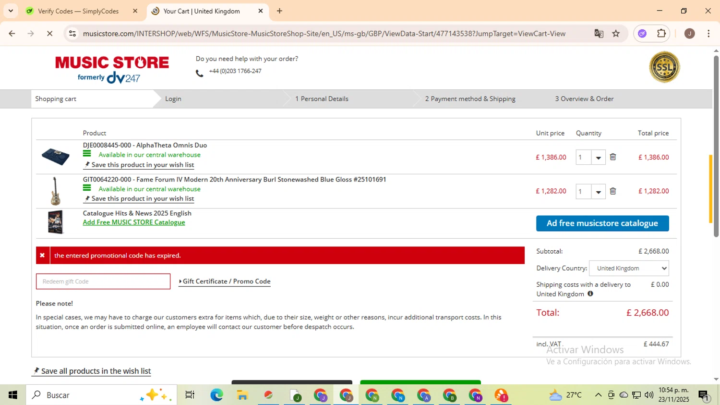Viewport: 720px width, 405px height.
Task: Open the purple extension icon in toolbar
Action: (642, 34)
